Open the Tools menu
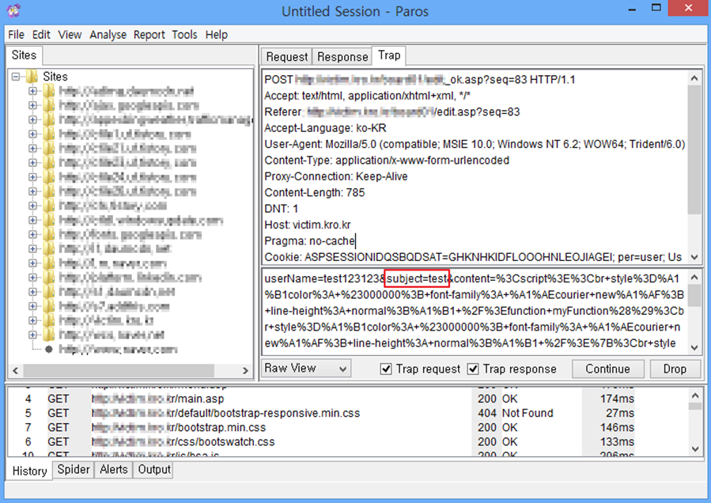The height and width of the screenshot is (503, 711). click(x=184, y=35)
